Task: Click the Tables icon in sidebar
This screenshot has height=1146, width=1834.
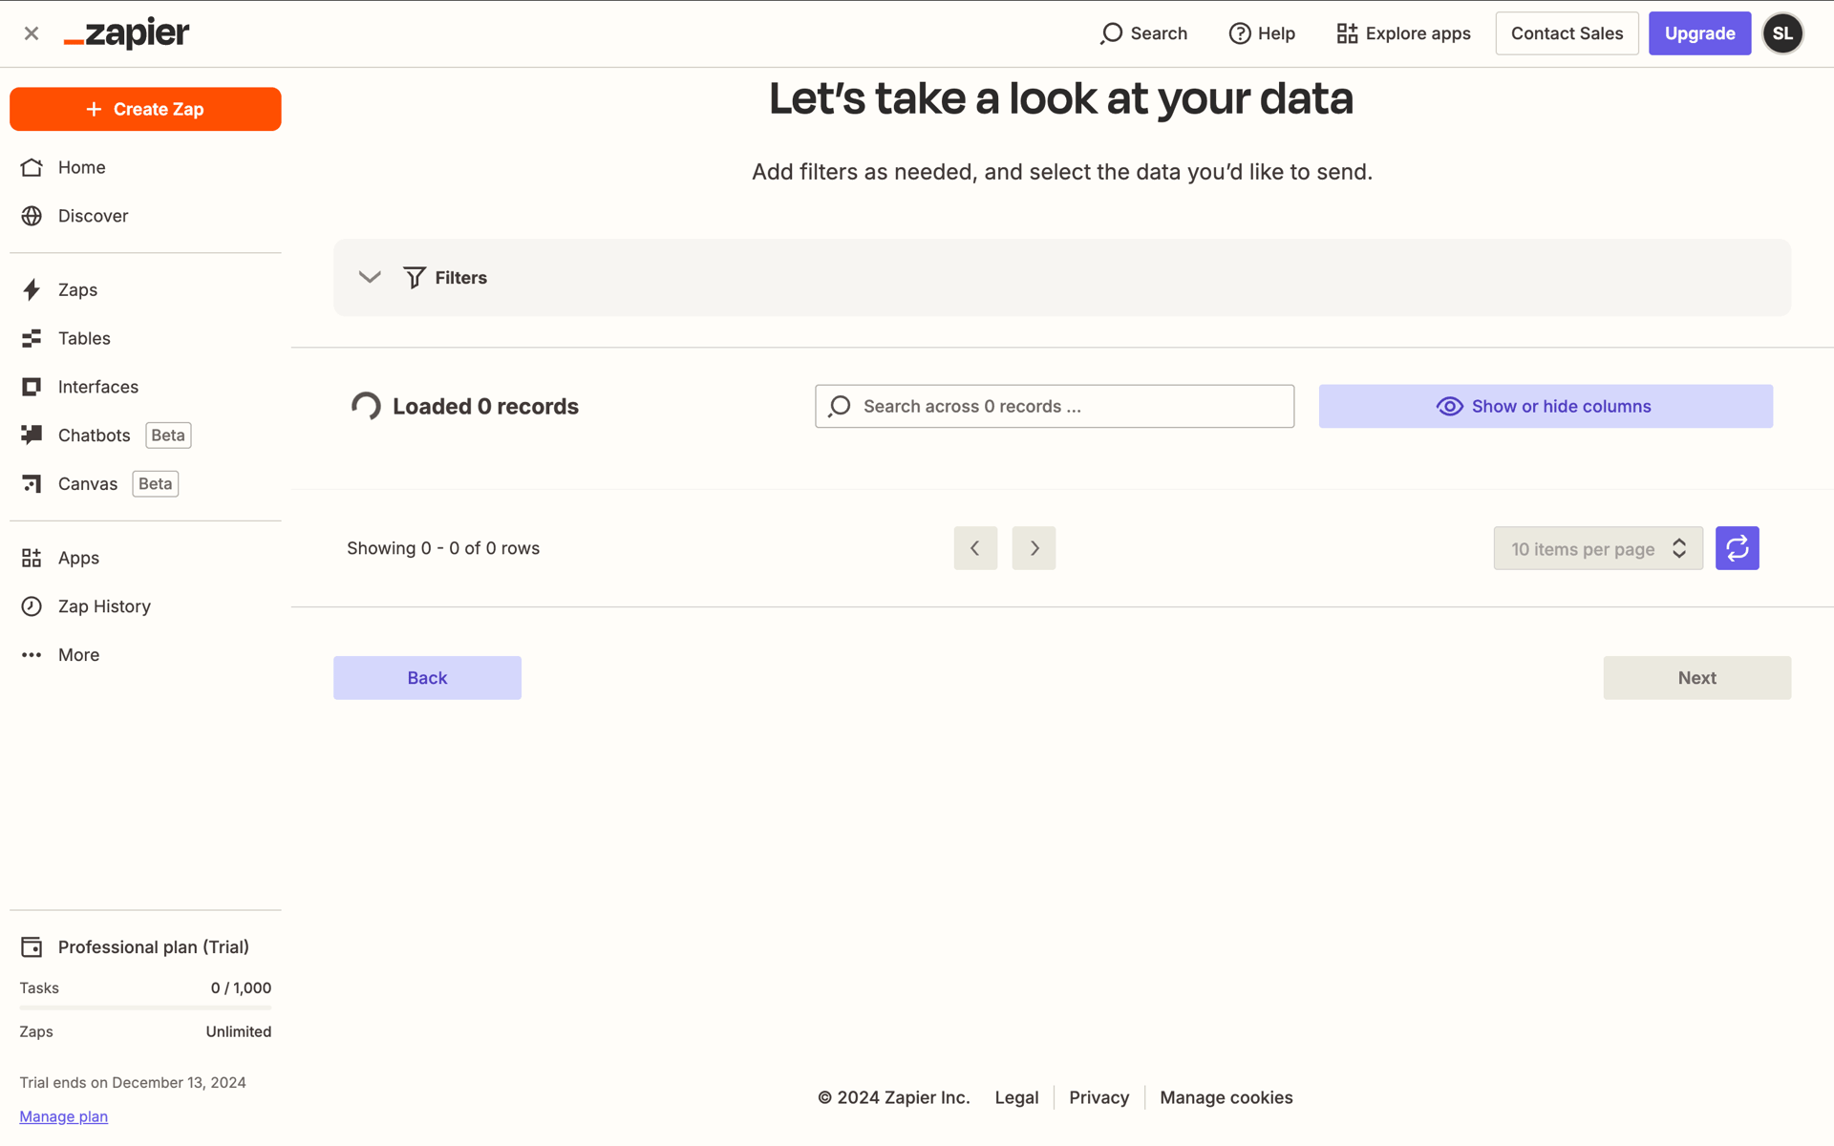Action: pos(32,338)
